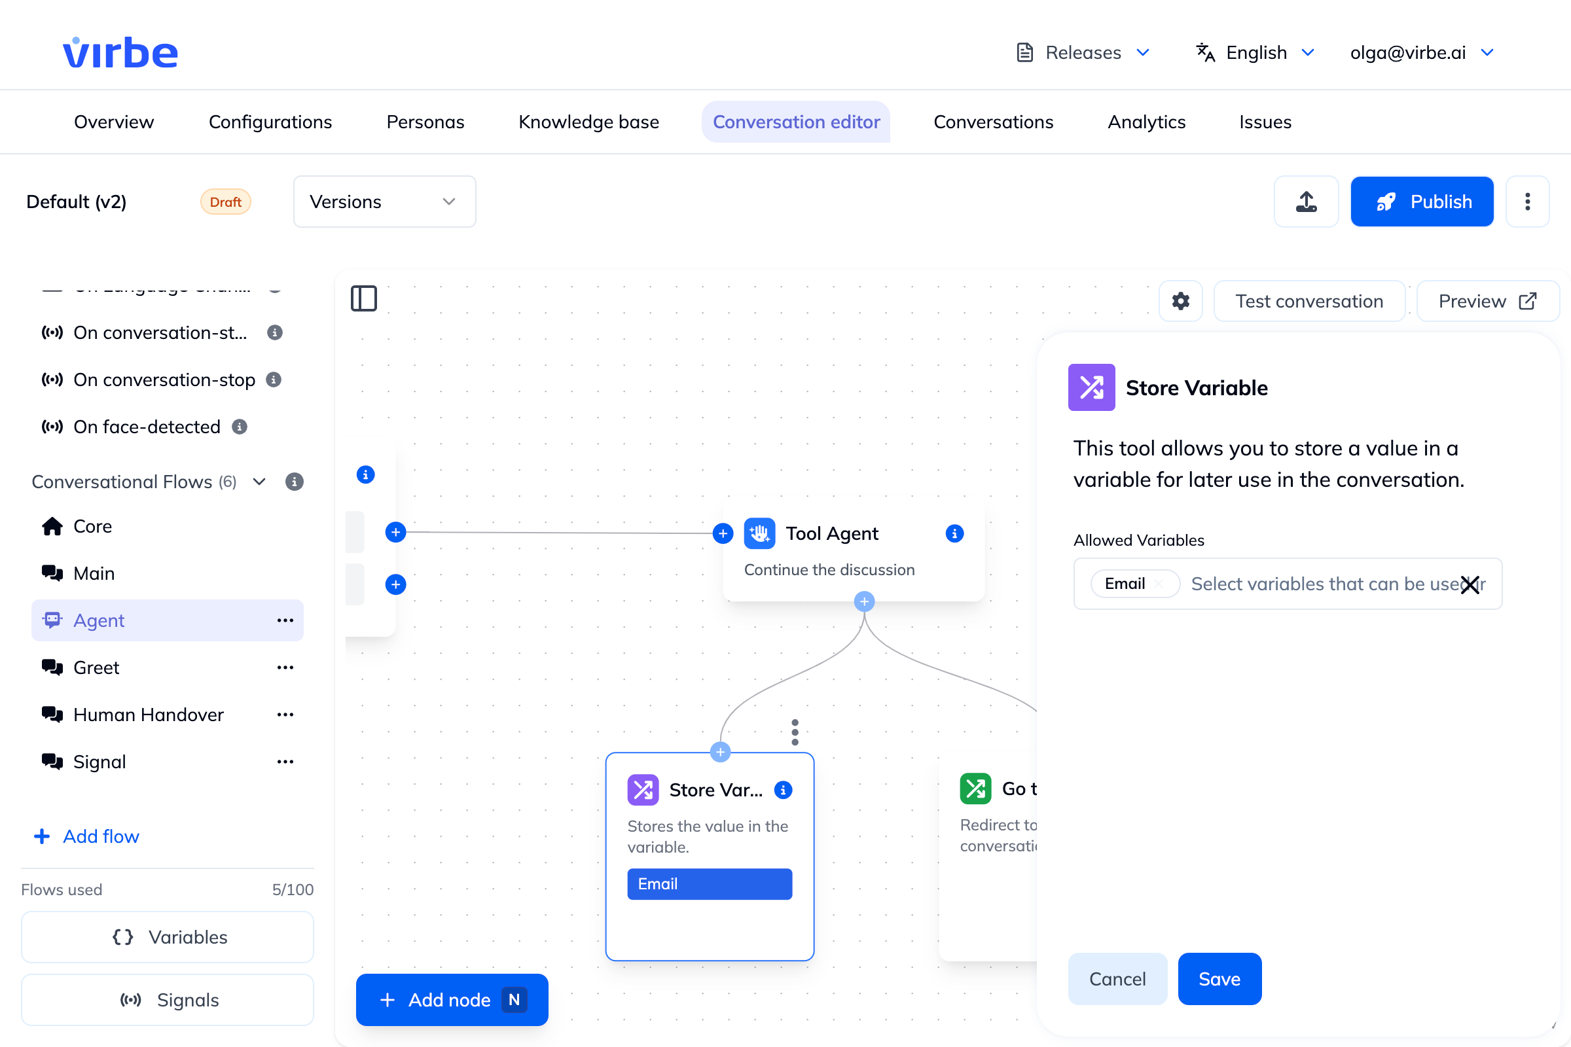Image resolution: width=1571 pixels, height=1047 pixels.
Task: Open the Knowledge base tab
Action: 588,122
